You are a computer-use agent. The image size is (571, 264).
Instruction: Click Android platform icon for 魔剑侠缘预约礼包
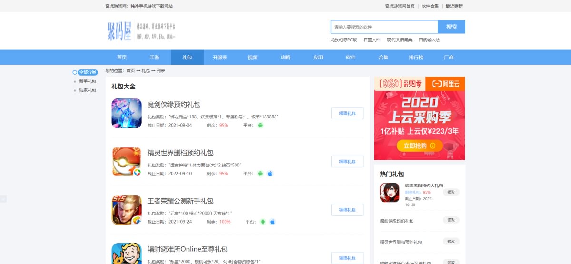coord(260,125)
